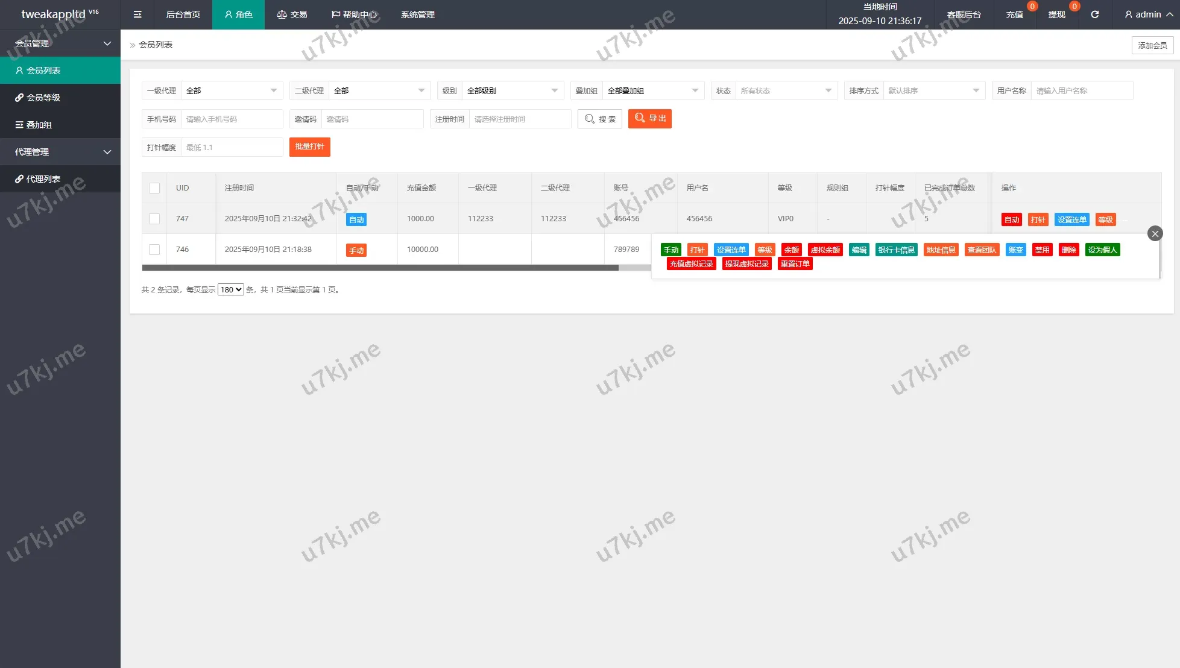Viewport: 1180px width, 668px height.
Task: Toggle the select-all checkbox in header
Action: coord(154,188)
